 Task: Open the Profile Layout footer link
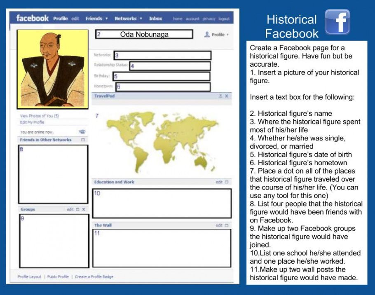pos(29,276)
